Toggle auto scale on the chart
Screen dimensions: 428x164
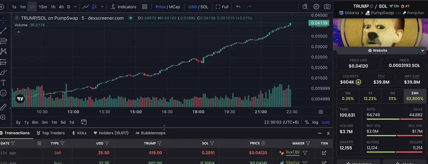pyautogui.click(x=326, y=122)
